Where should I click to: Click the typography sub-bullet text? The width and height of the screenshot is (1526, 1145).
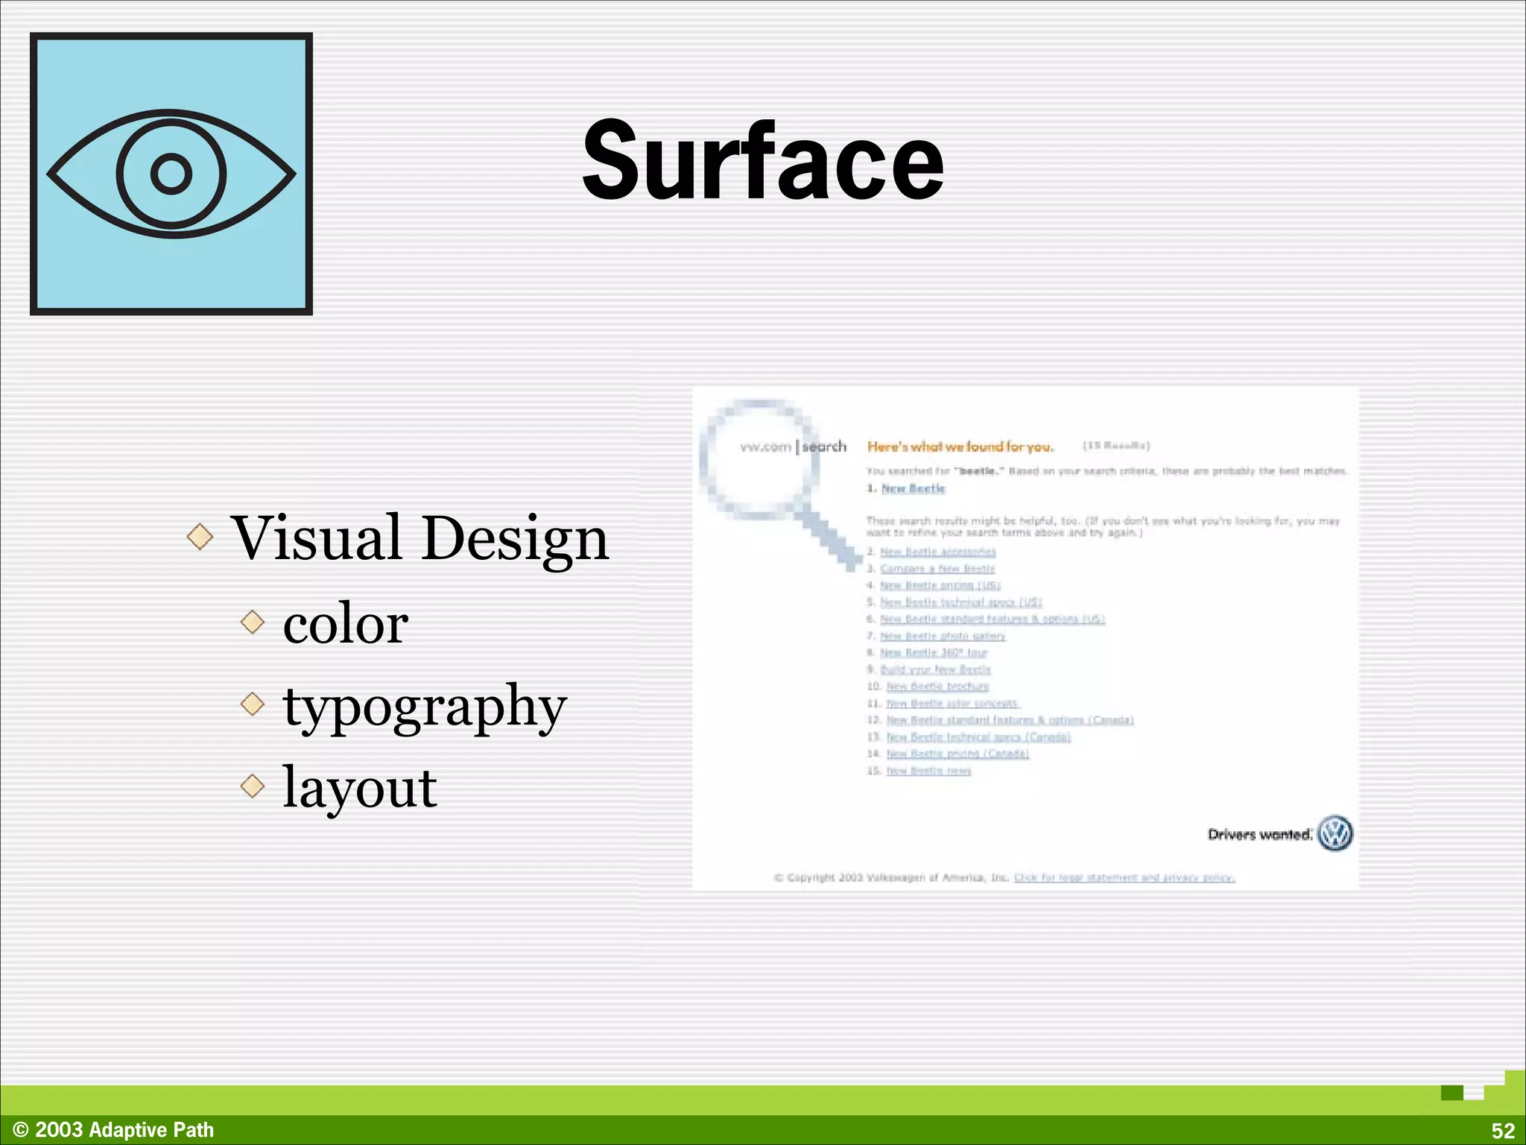point(425,708)
